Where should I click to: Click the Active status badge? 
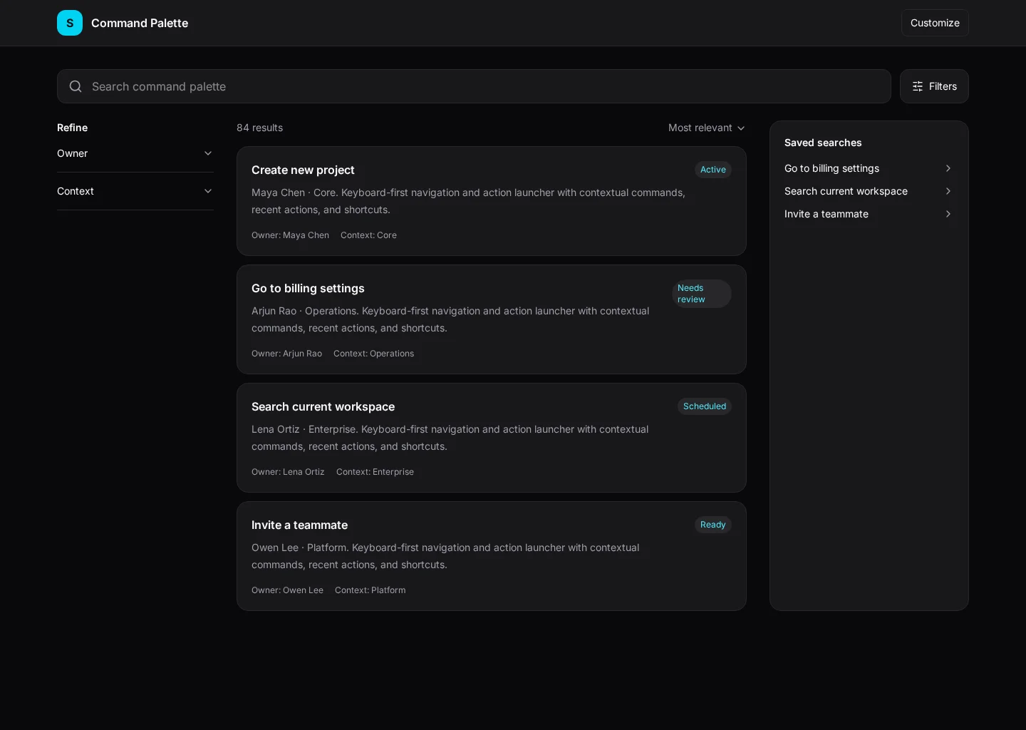713,170
